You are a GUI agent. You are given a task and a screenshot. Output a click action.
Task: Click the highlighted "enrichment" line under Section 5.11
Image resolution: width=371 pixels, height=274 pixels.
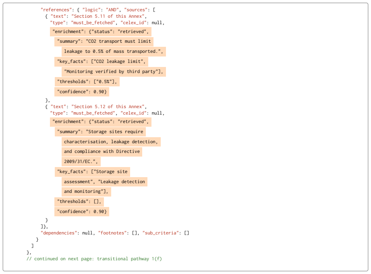[101, 31]
